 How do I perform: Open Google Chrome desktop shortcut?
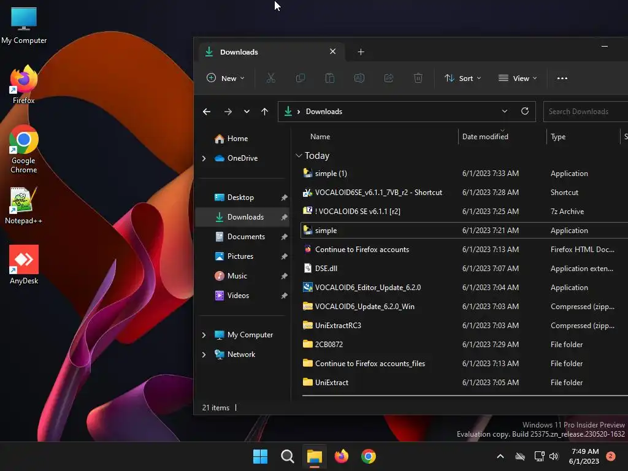[x=24, y=149]
